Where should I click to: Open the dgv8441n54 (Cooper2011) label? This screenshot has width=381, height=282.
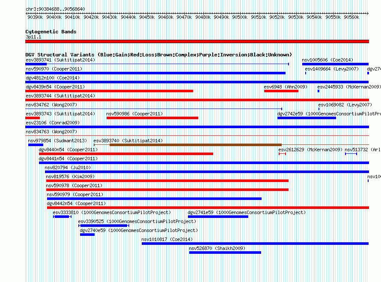[68, 159]
